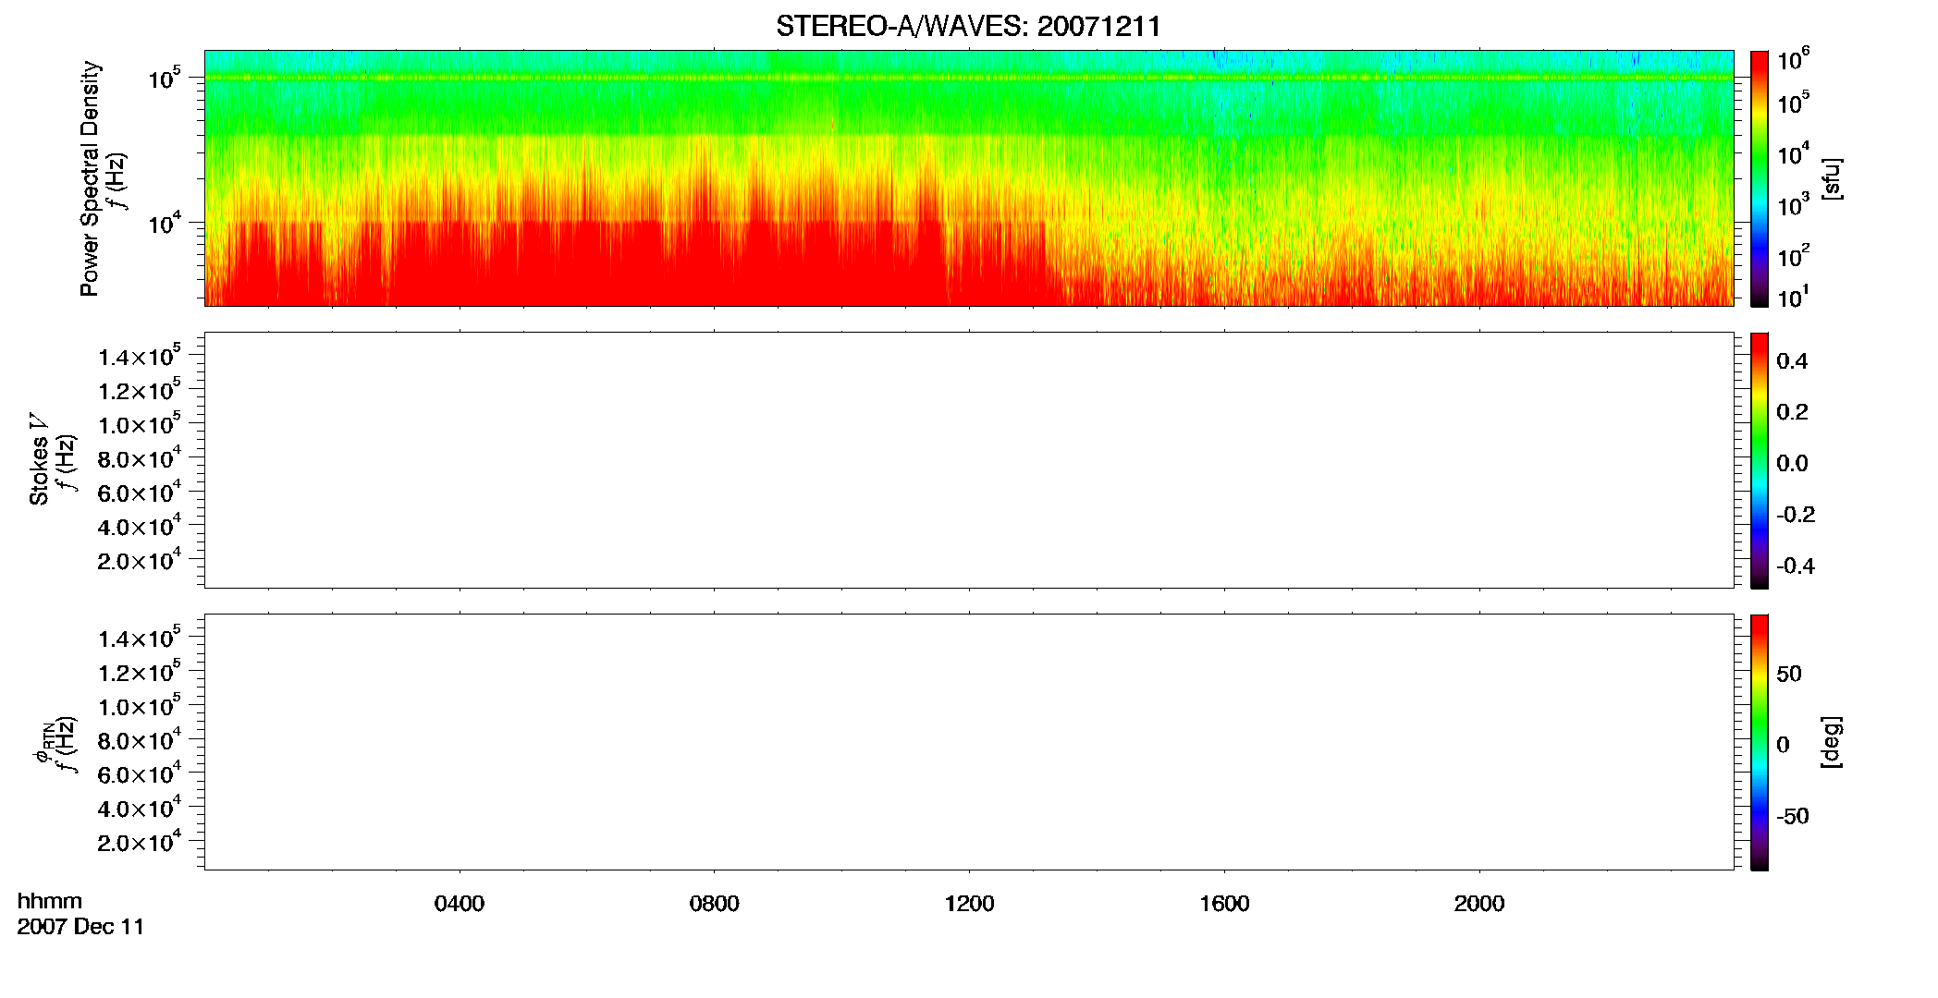Click the [sfu] colorbar unit label
The height and width of the screenshot is (998, 1938).
(x=1831, y=179)
